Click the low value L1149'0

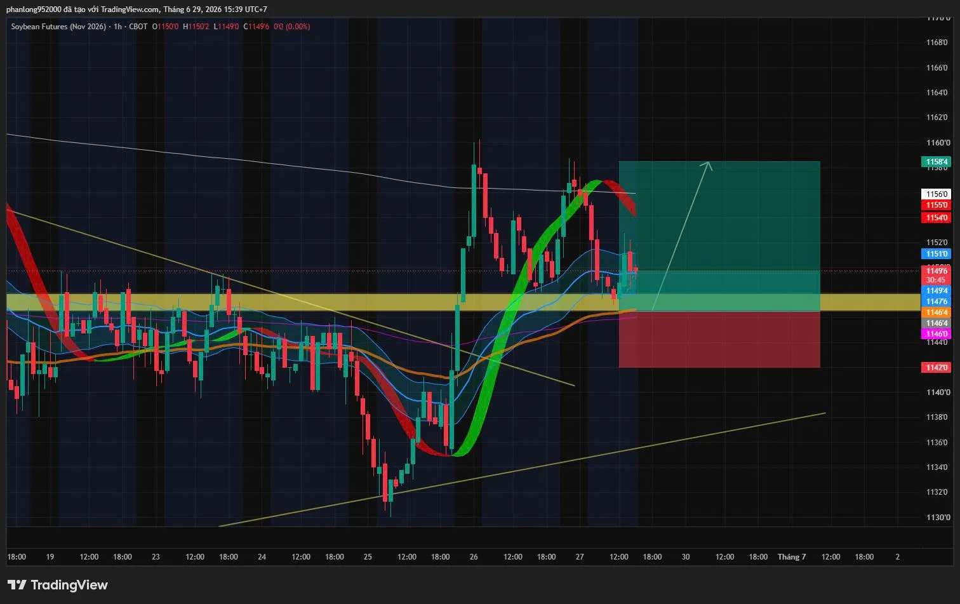pyautogui.click(x=226, y=27)
